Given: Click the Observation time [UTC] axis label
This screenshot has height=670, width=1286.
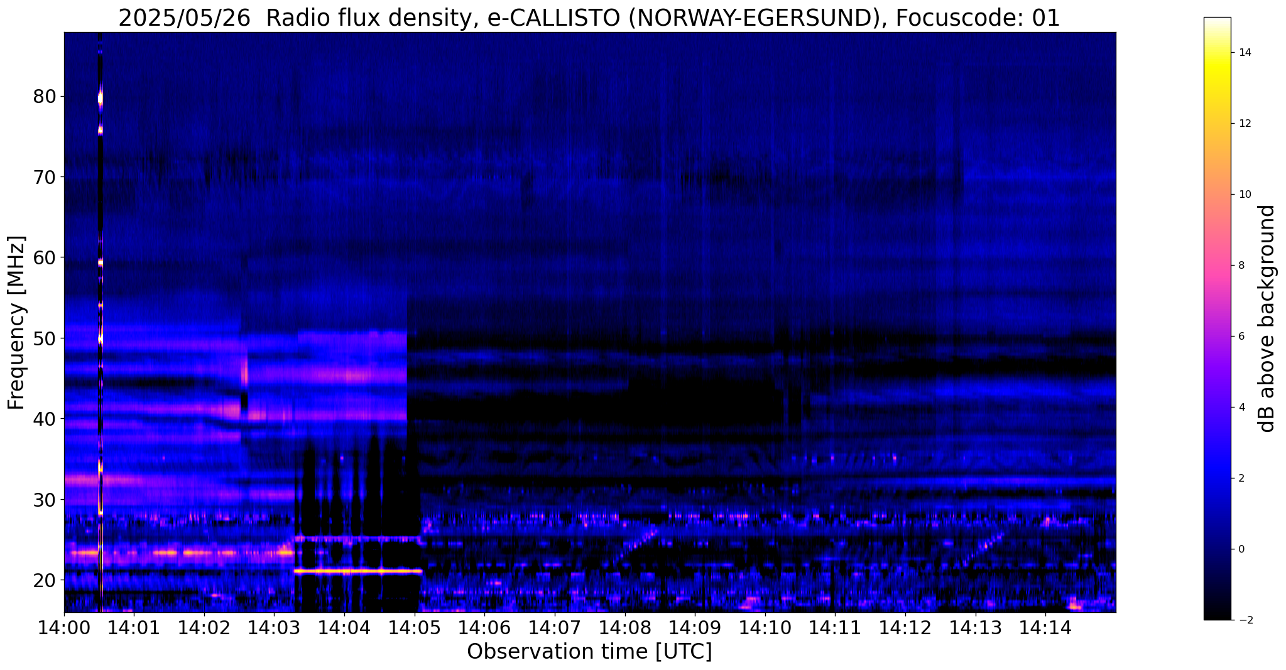Looking at the screenshot, I should [589, 652].
